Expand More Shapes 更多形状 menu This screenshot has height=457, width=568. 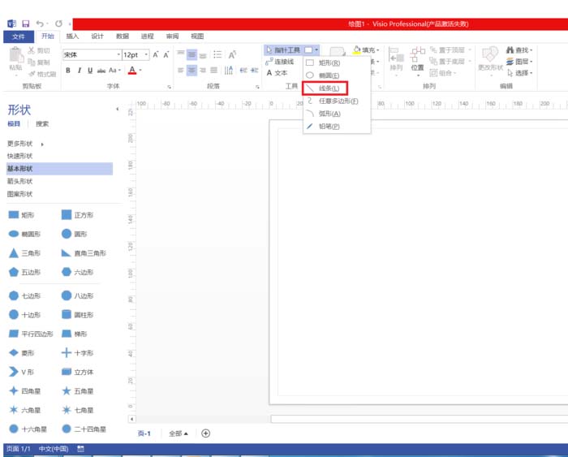25,144
